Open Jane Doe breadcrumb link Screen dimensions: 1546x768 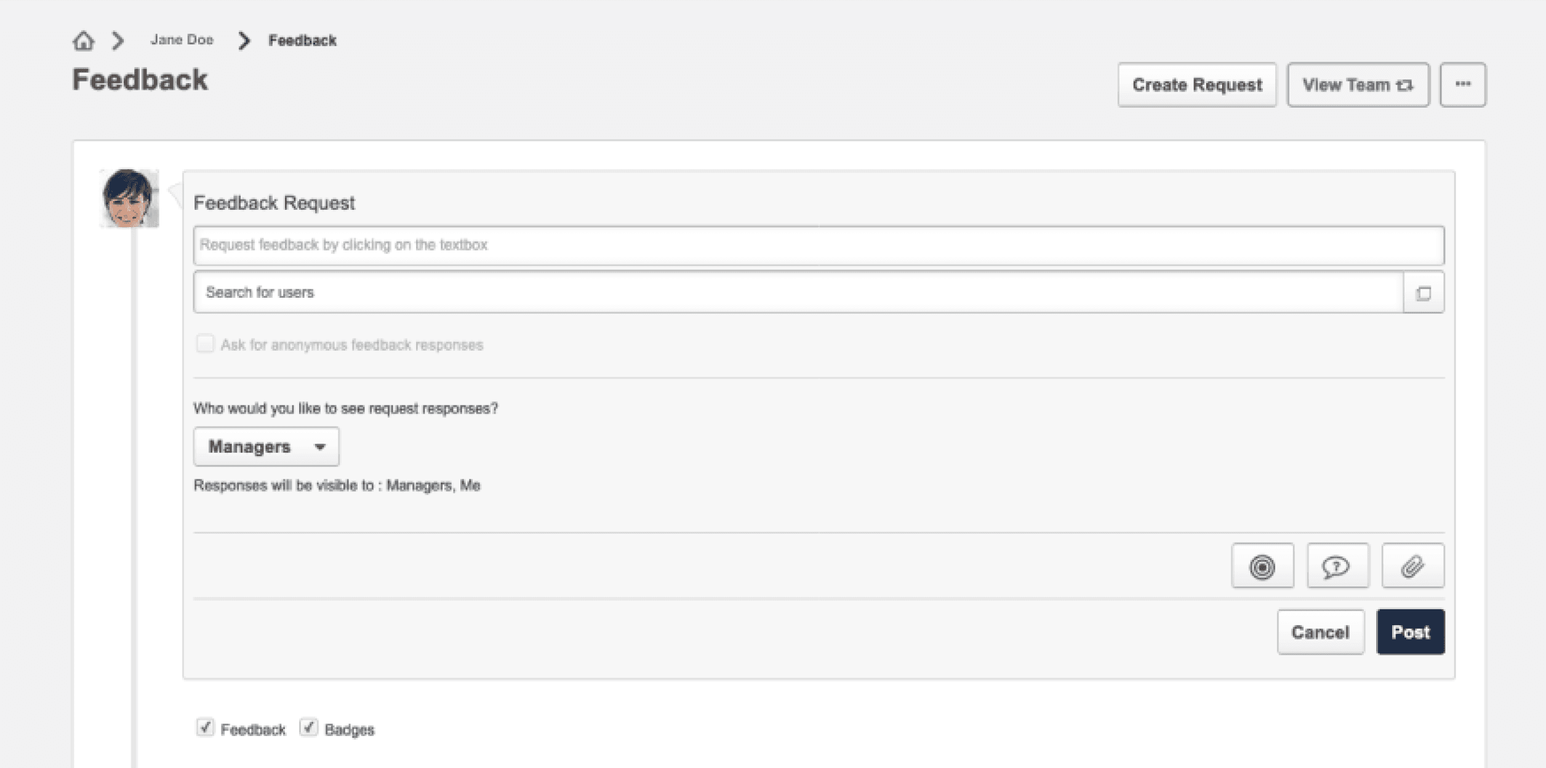click(182, 40)
